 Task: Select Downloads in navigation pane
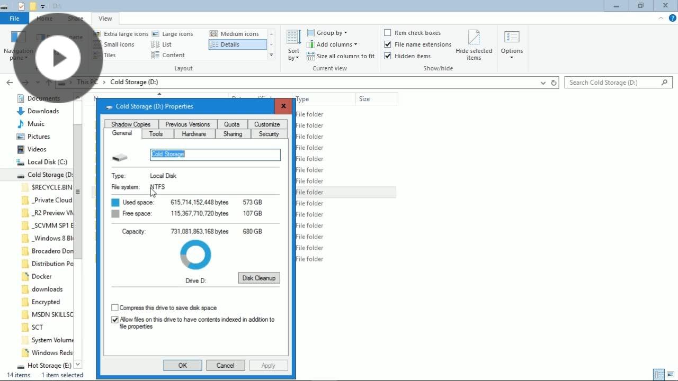pos(43,111)
